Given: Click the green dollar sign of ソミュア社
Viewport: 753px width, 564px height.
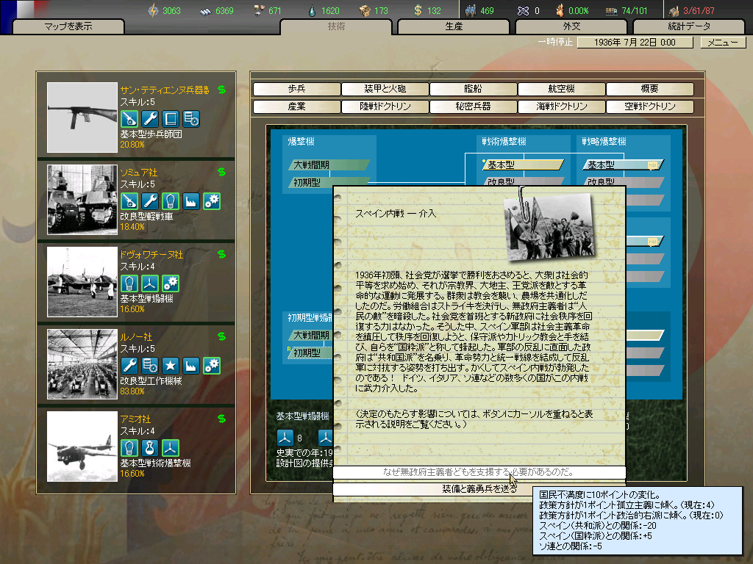Looking at the screenshot, I should pyautogui.click(x=221, y=172).
